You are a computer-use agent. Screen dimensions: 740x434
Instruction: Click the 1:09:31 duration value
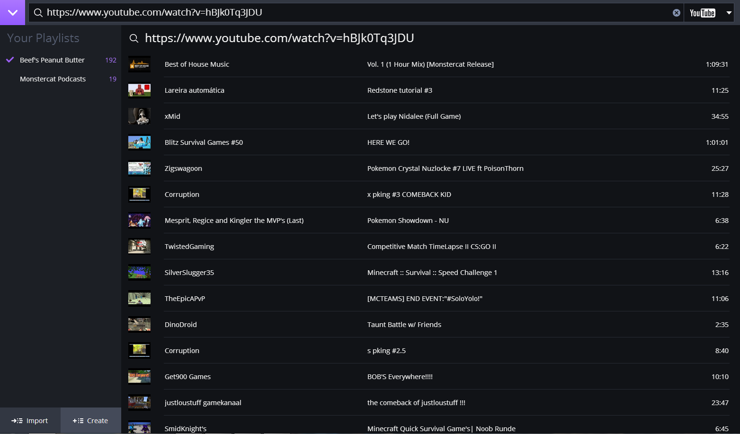(717, 64)
